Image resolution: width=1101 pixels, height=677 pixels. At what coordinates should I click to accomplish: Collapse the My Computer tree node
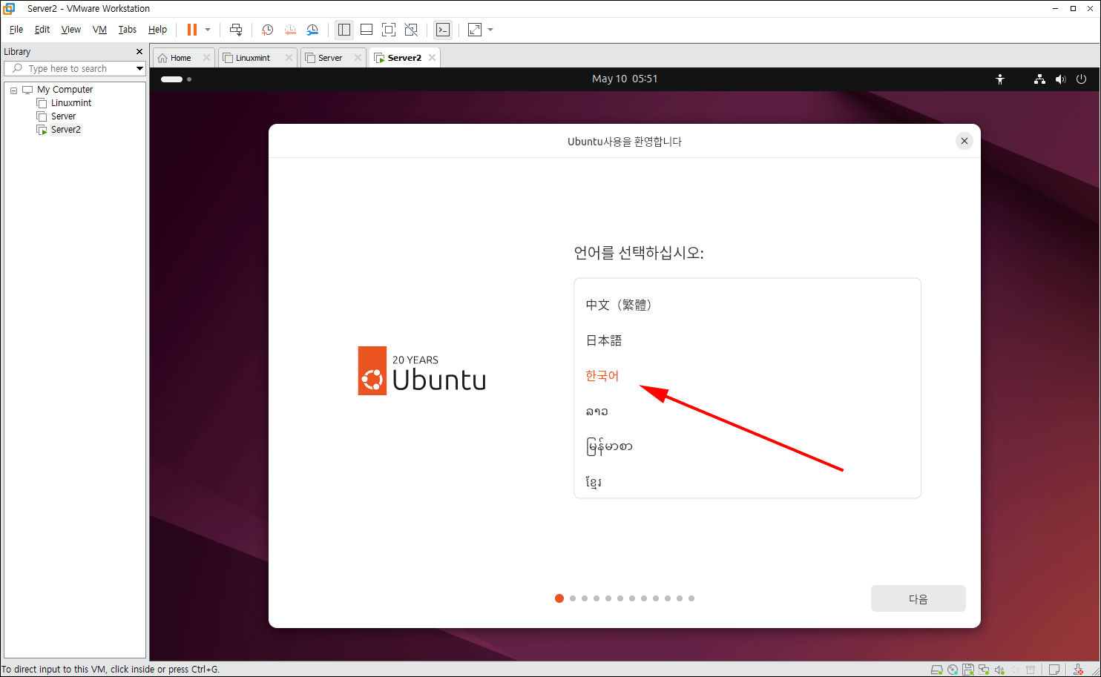pos(13,90)
